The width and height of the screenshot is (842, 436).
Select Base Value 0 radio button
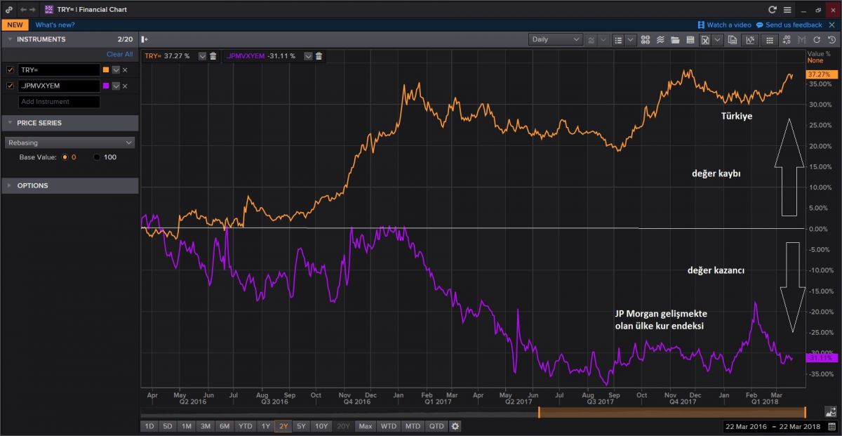[x=65, y=157]
